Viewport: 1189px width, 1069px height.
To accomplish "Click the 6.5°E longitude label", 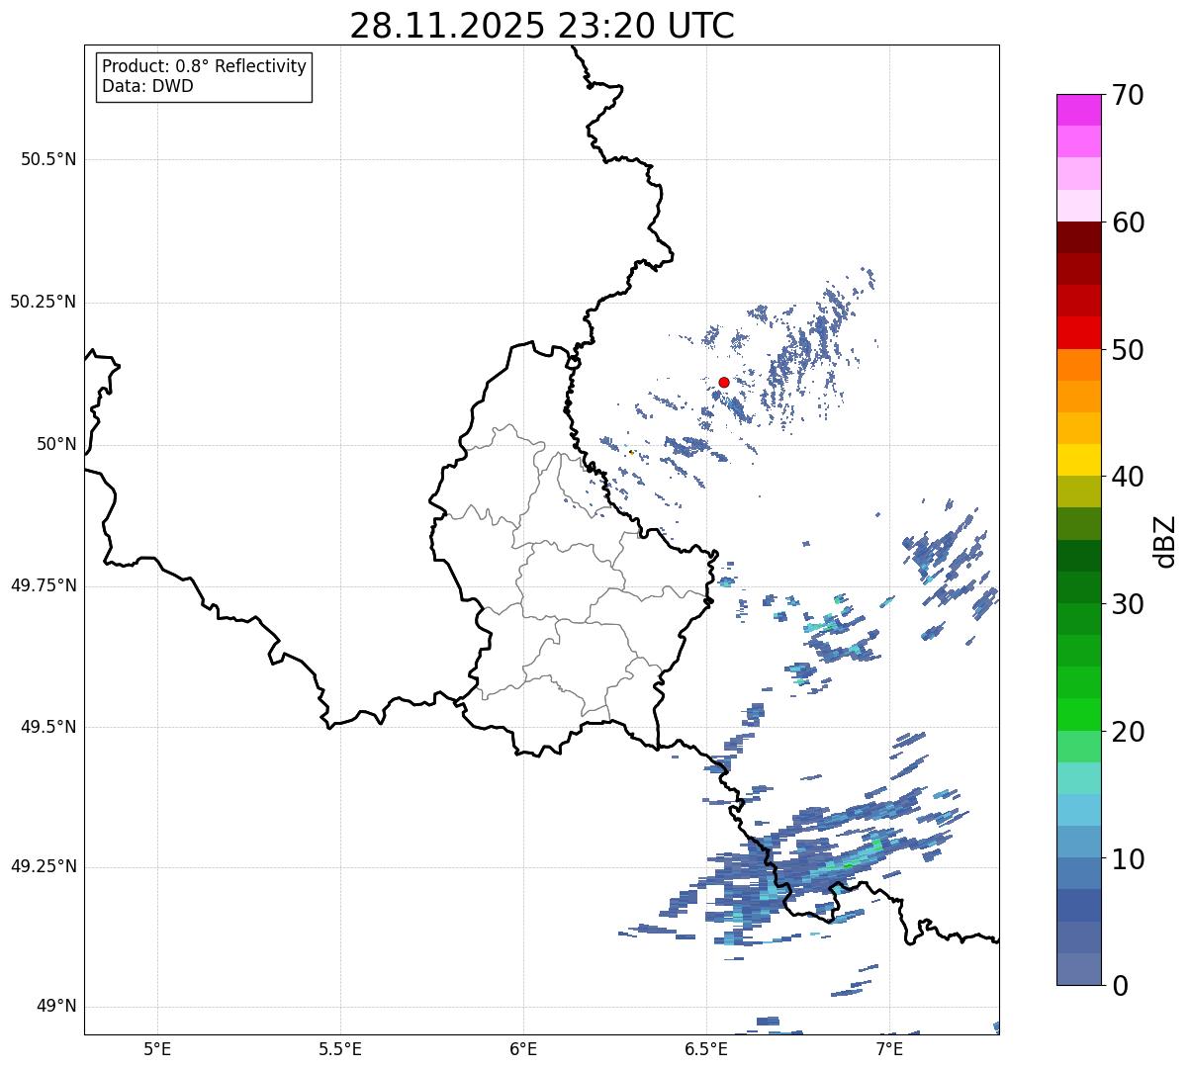I will [x=706, y=1048].
